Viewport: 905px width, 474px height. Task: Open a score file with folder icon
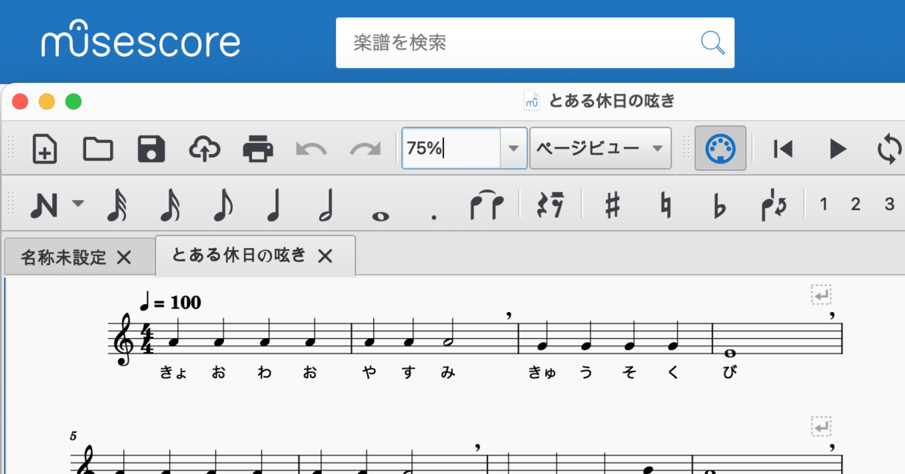click(x=98, y=149)
